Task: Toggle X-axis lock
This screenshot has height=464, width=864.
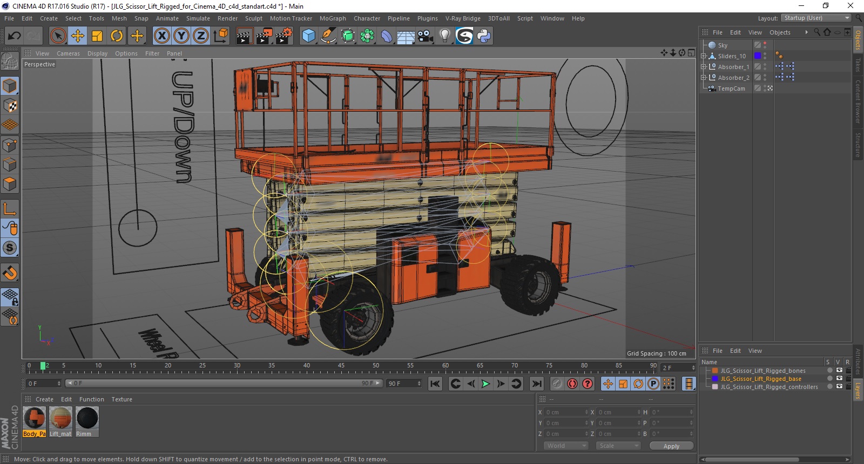Action: point(161,36)
